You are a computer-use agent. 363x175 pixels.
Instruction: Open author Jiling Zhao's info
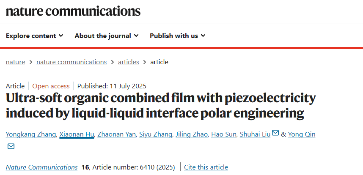[x=192, y=134]
